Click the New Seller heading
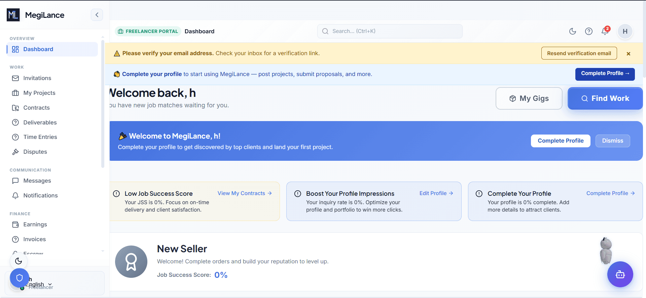This screenshot has height=298, width=646. point(182,249)
